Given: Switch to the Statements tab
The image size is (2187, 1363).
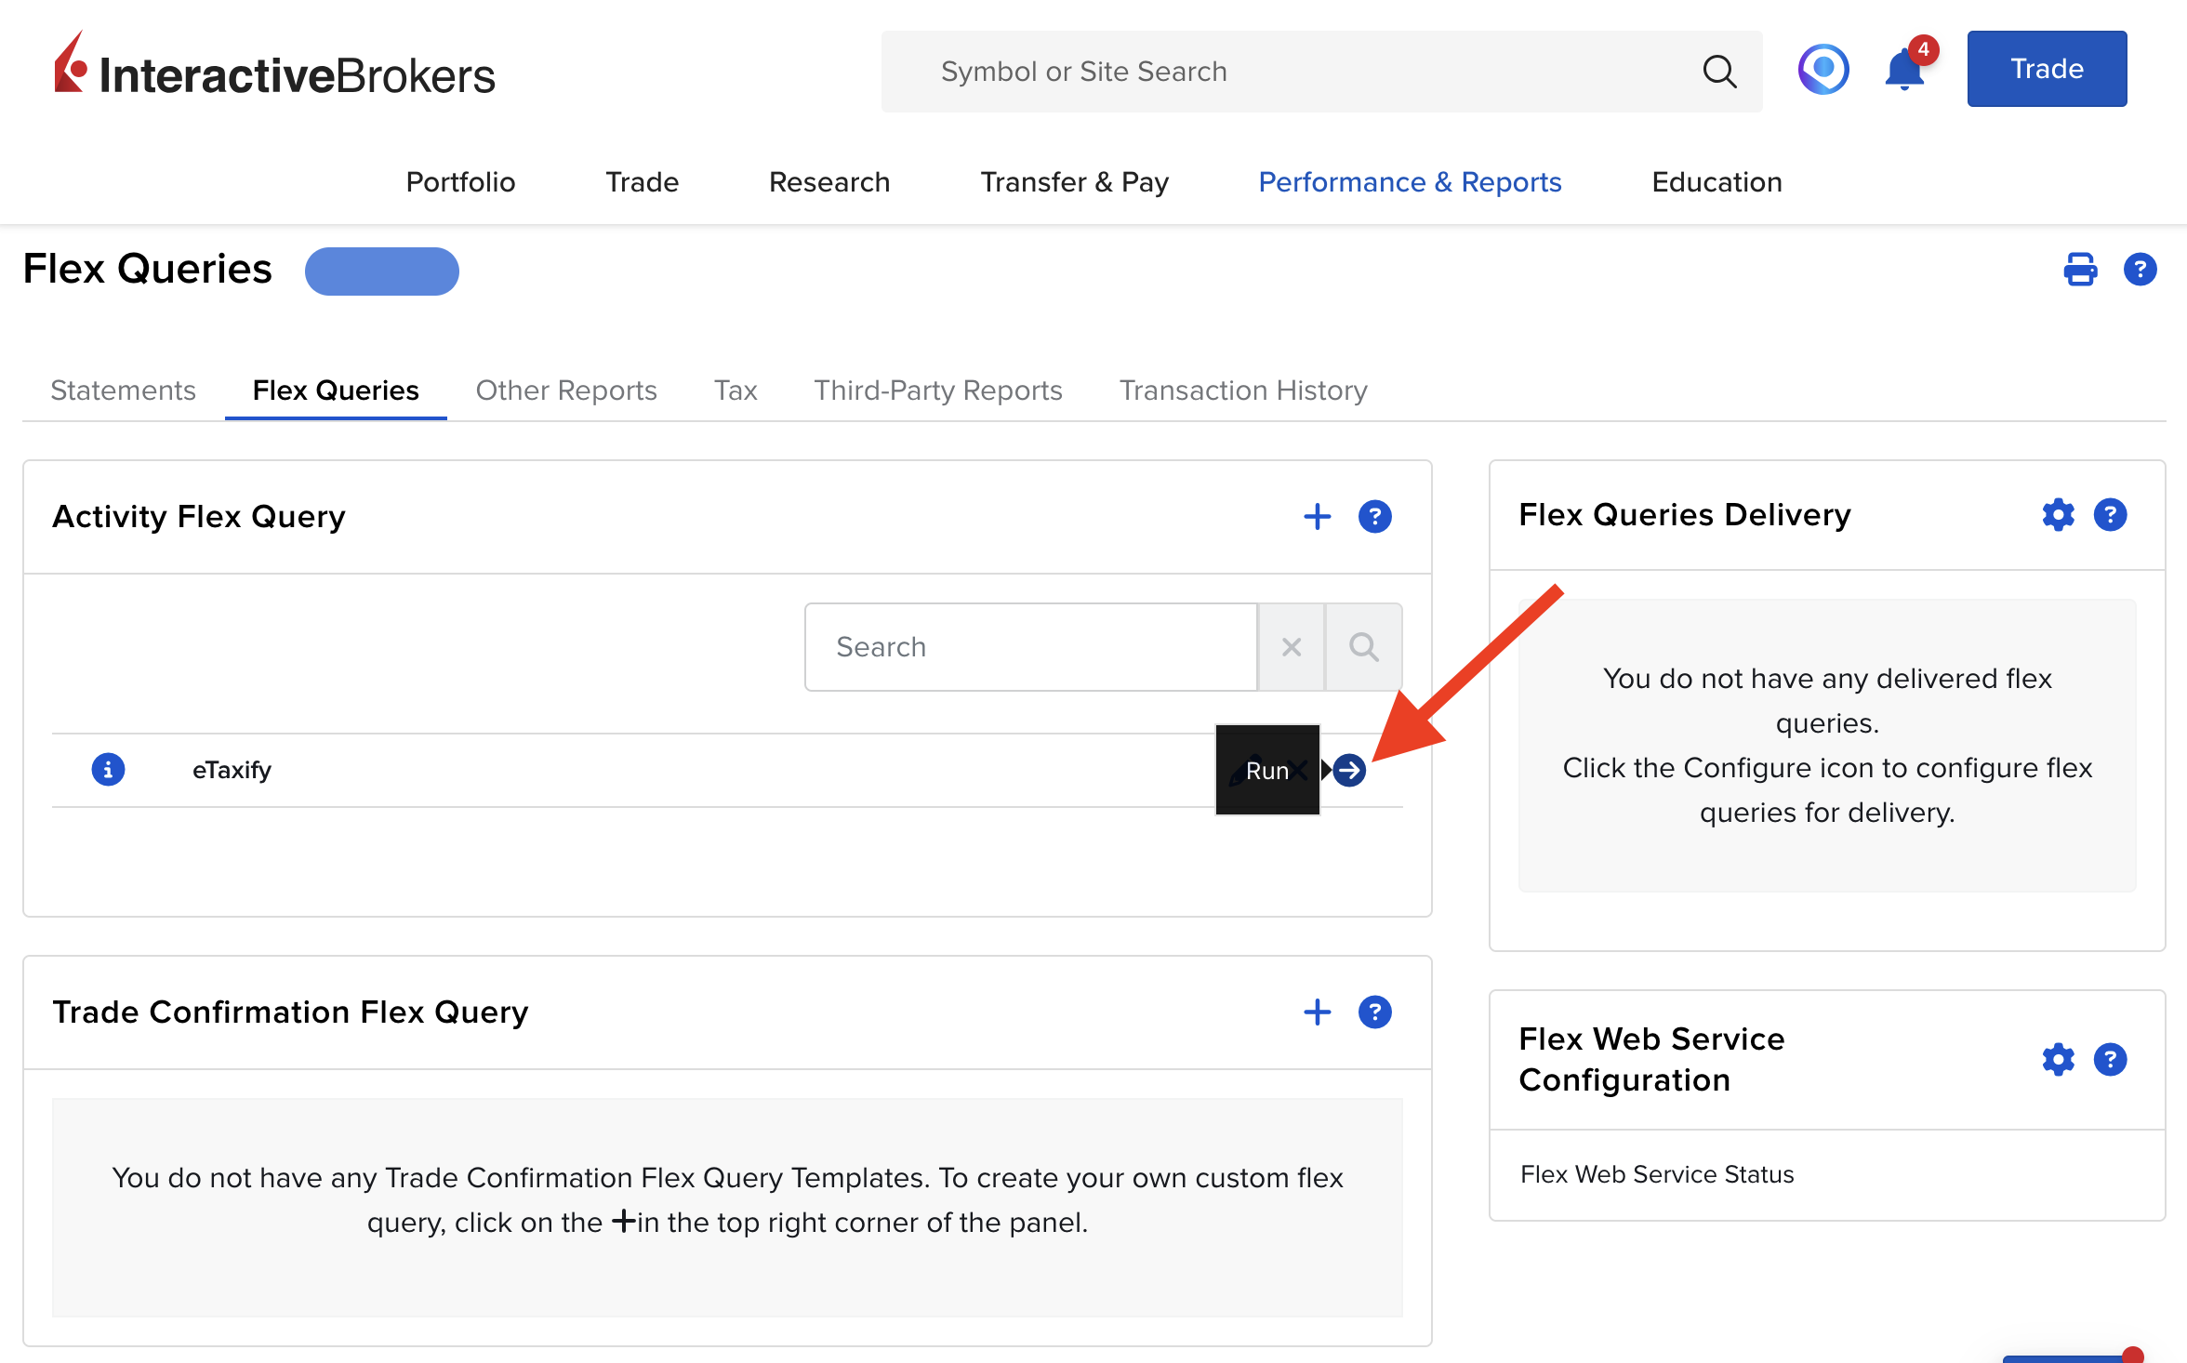Looking at the screenshot, I should 123,390.
